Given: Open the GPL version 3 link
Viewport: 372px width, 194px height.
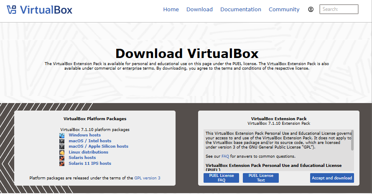Looking at the screenshot, I should pyautogui.click(x=147, y=178).
